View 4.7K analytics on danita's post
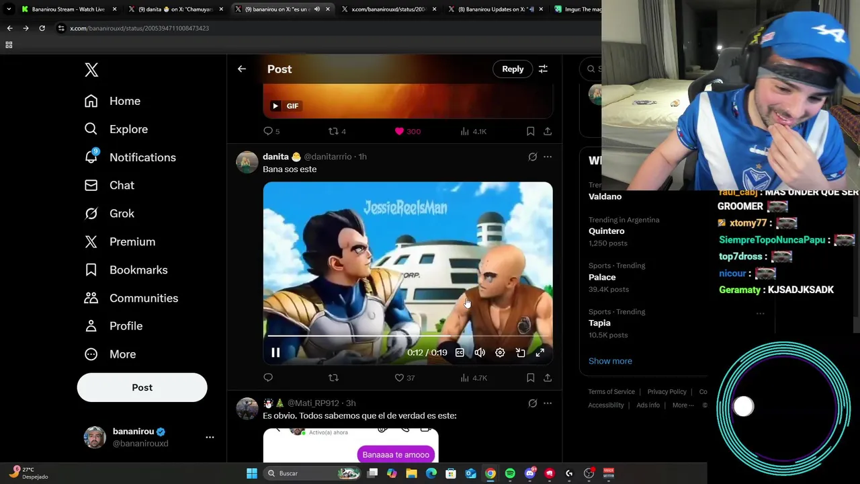 tap(473, 378)
